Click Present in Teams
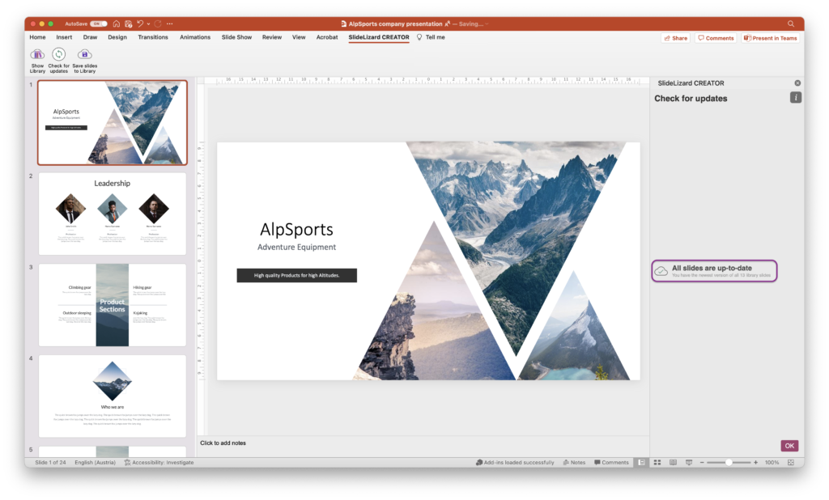This screenshot has width=829, height=500. coord(770,38)
